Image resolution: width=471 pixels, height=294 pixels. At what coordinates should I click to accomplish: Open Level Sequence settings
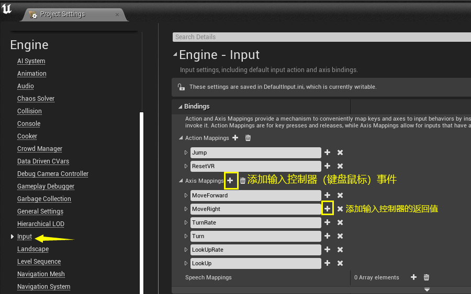[39, 262]
